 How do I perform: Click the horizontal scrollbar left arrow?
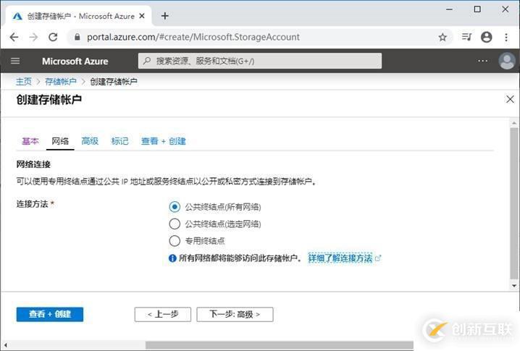tap(5, 345)
